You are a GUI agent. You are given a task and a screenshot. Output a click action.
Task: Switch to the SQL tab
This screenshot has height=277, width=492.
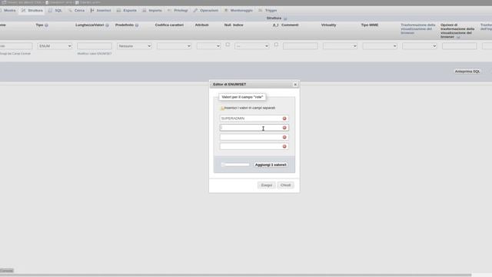55,10
